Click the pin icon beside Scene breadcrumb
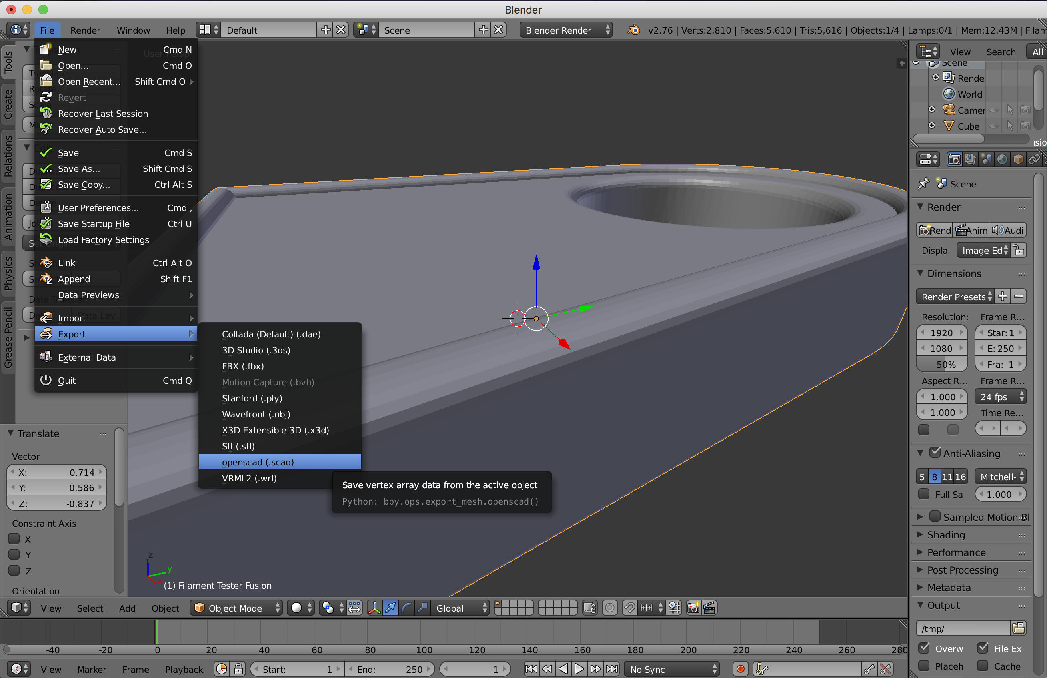This screenshot has height=678, width=1047. pos(923,184)
